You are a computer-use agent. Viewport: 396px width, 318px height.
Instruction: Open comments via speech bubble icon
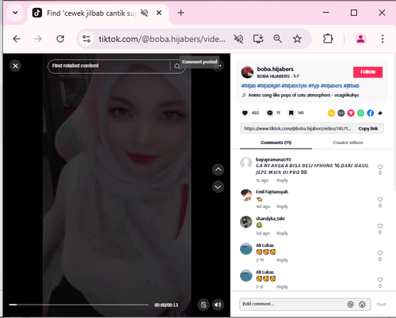click(270, 113)
